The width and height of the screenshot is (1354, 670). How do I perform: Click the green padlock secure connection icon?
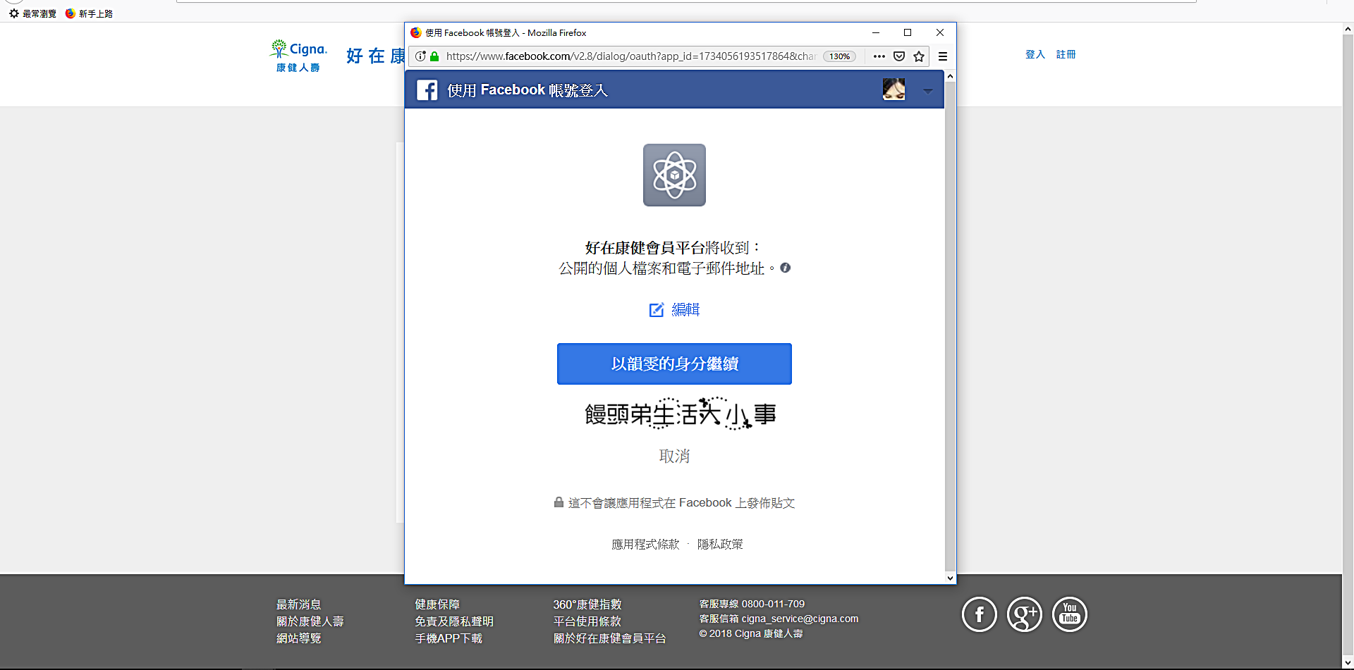pos(434,56)
